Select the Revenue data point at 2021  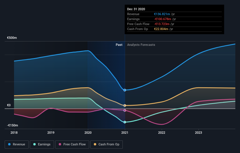[125, 90]
